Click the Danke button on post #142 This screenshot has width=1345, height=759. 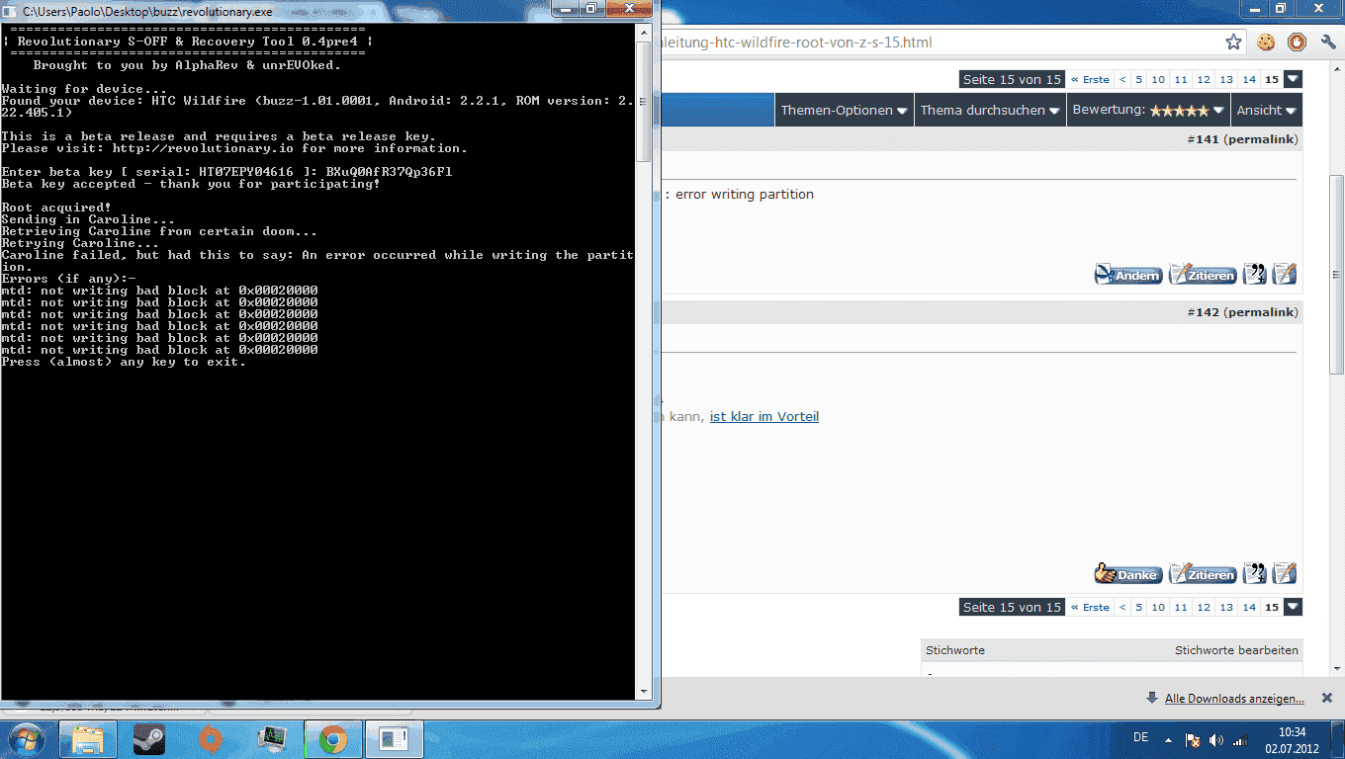tap(1128, 574)
